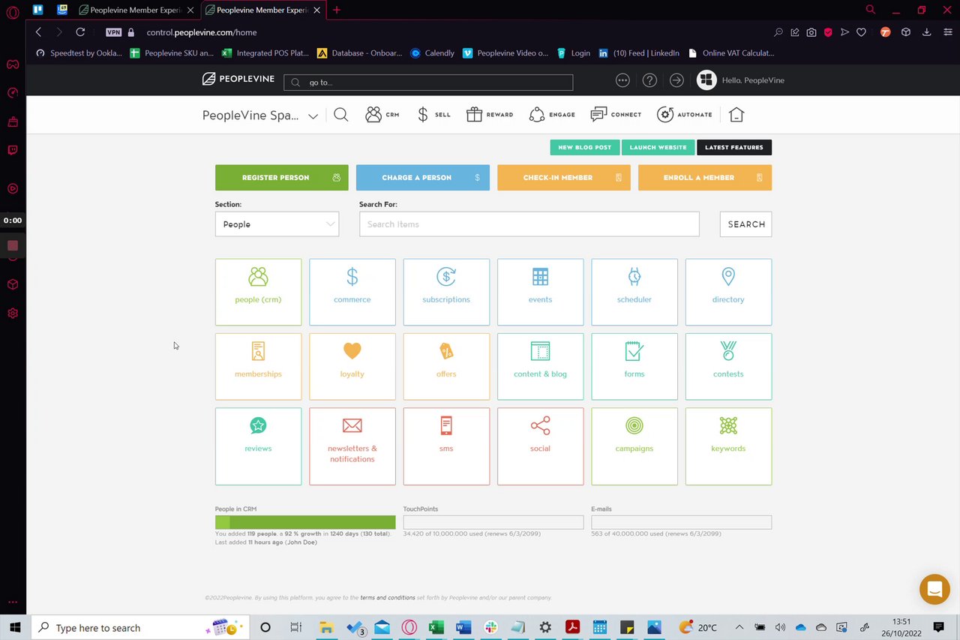Open the reviews tile

point(258,446)
